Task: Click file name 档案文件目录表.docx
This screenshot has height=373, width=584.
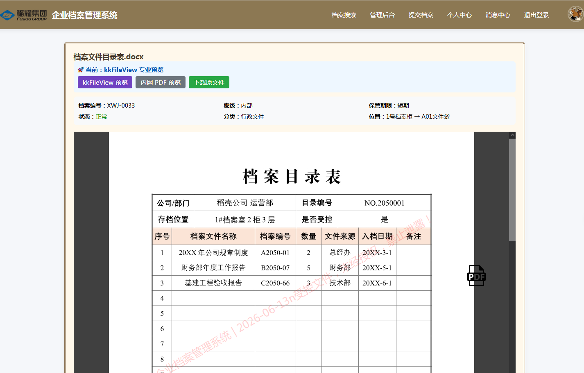Action: (109, 57)
